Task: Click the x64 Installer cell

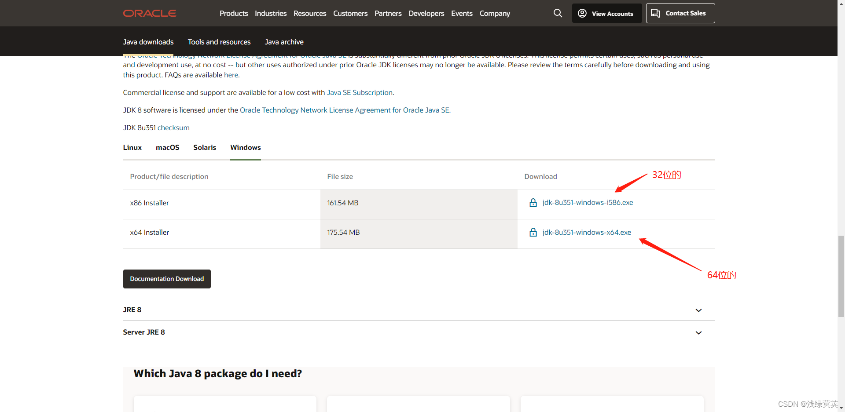Action: pos(150,232)
